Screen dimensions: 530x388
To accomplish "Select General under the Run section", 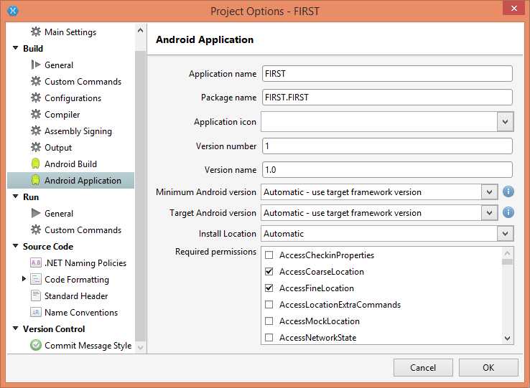I will click(x=59, y=214).
